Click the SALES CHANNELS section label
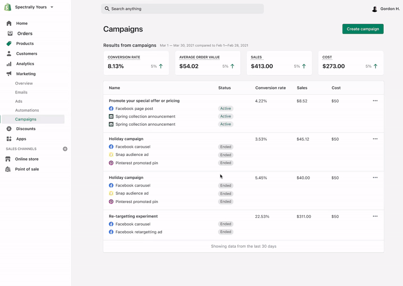 [x=21, y=149]
